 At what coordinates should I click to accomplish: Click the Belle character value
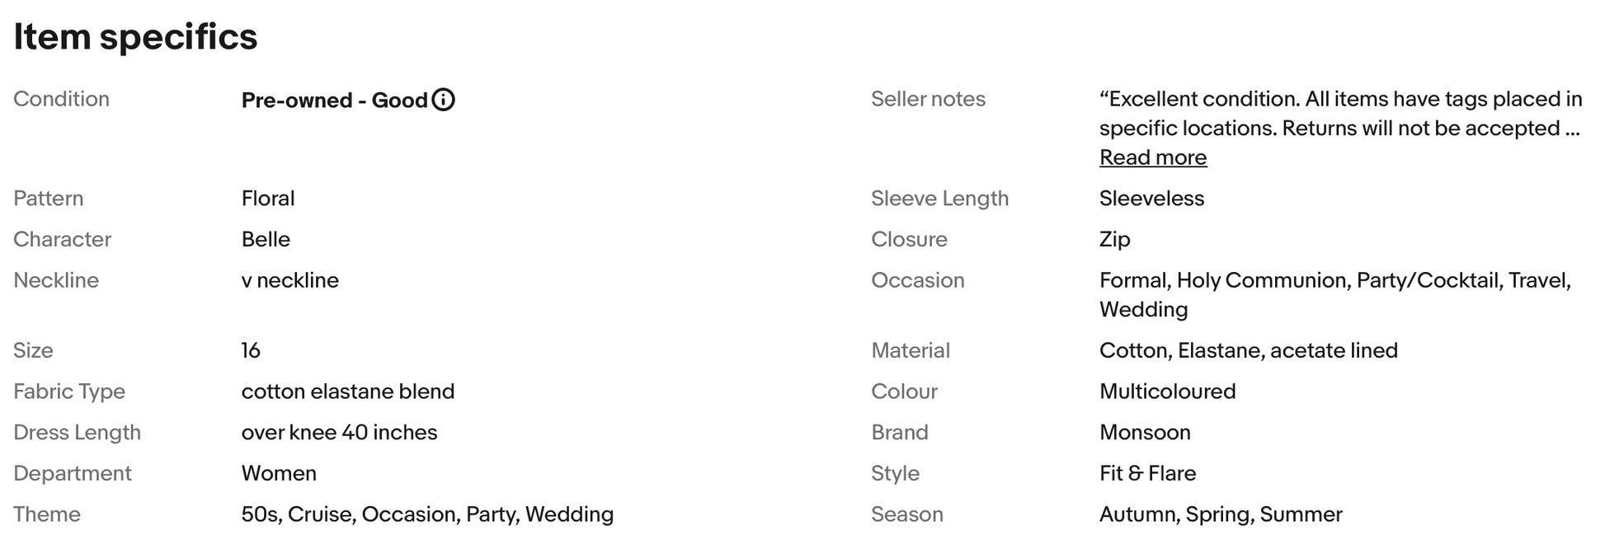[x=266, y=240]
